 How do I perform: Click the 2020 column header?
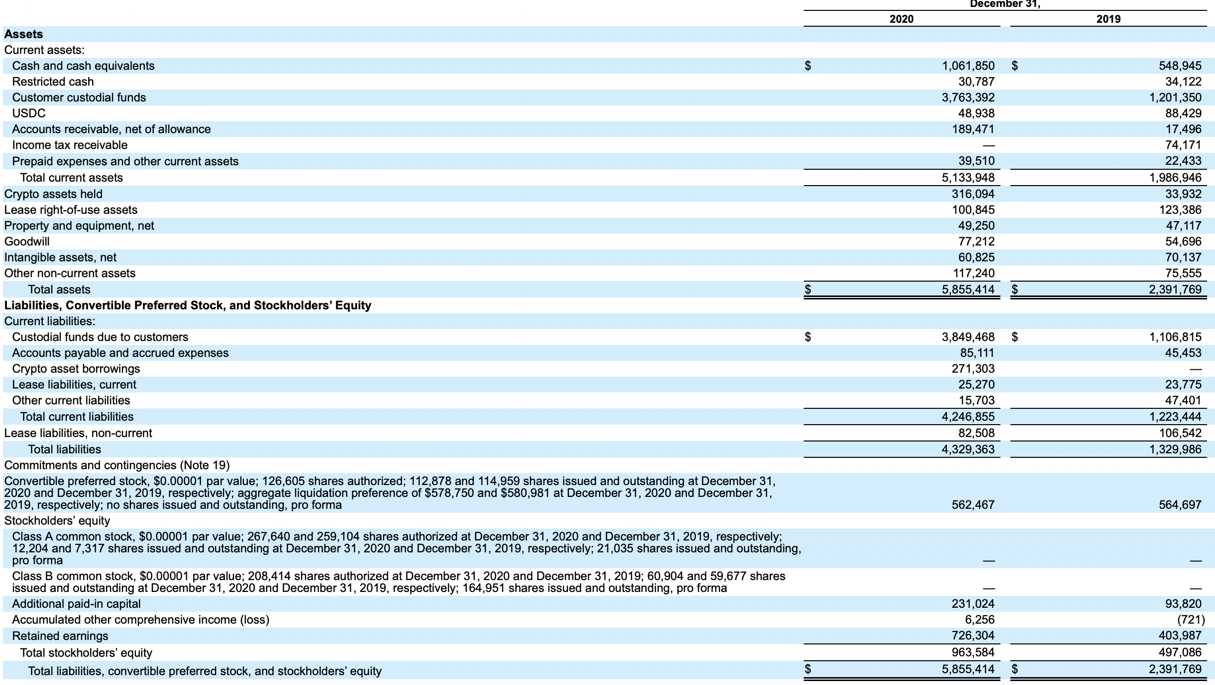(901, 19)
